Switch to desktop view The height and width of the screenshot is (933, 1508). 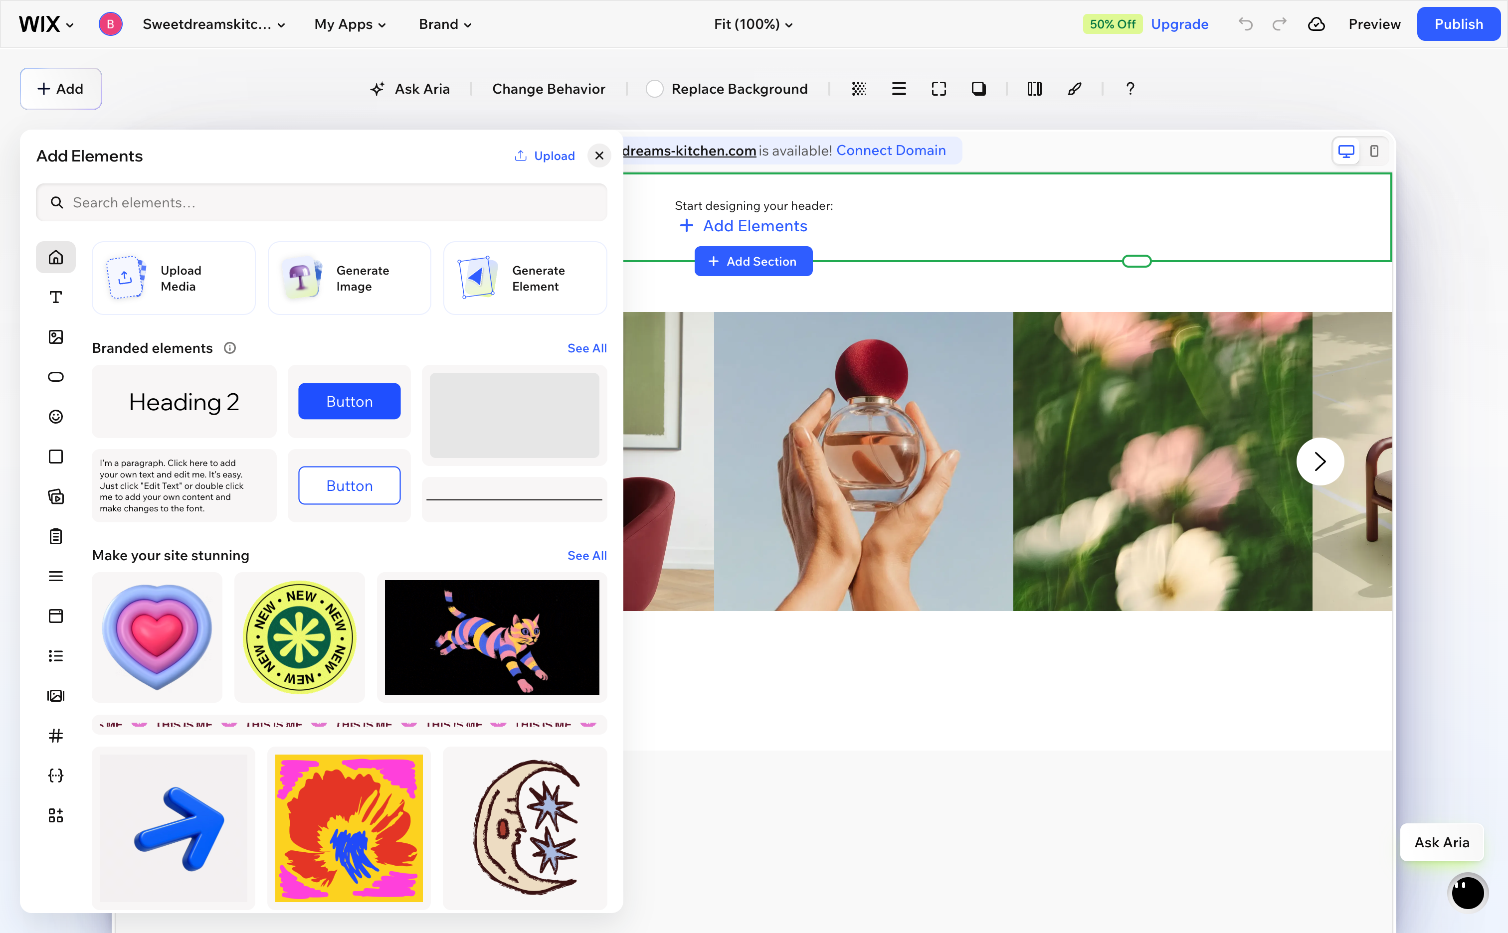click(x=1345, y=151)
